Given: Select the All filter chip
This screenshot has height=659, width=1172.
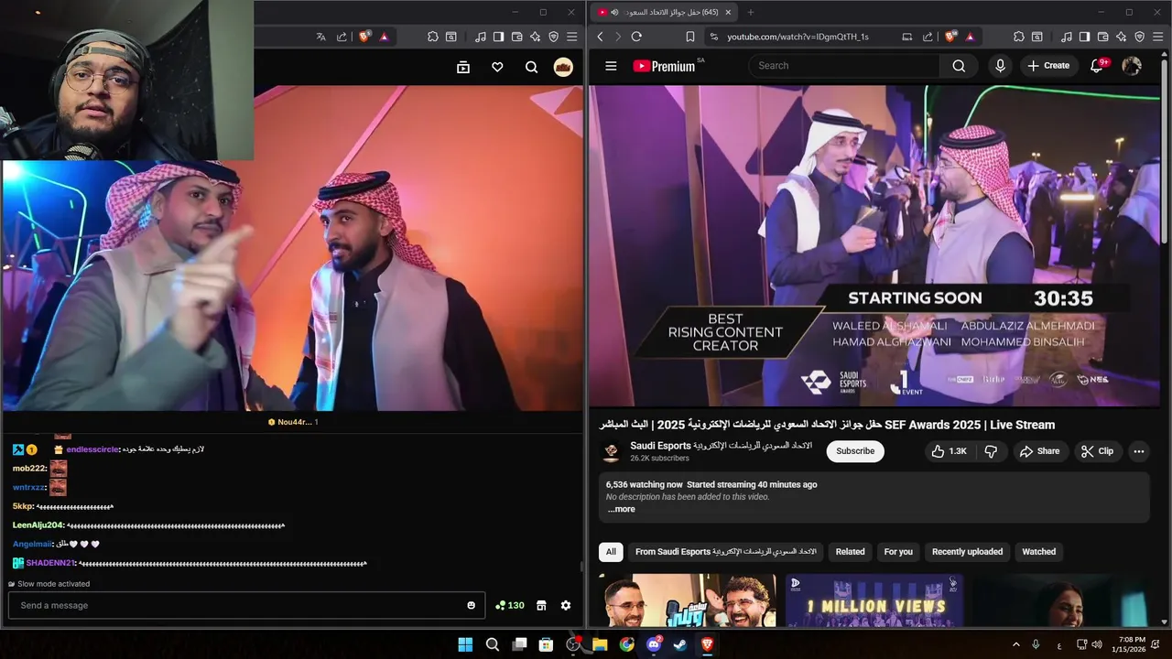Looking at the screenshot, I should pos(611,552).
